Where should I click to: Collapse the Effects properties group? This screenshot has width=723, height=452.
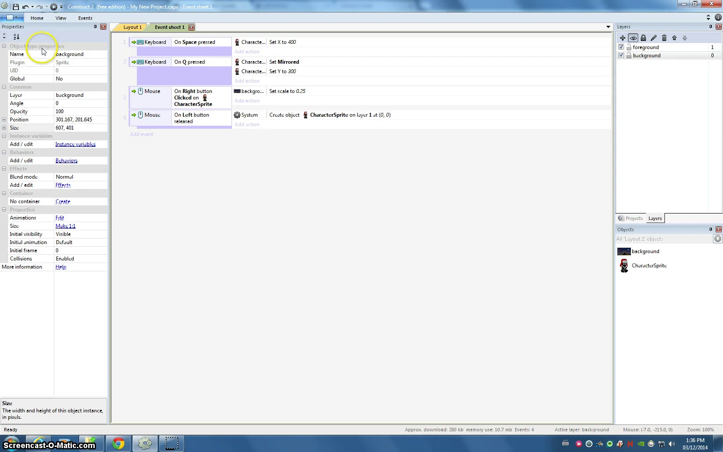pos(4,168)
